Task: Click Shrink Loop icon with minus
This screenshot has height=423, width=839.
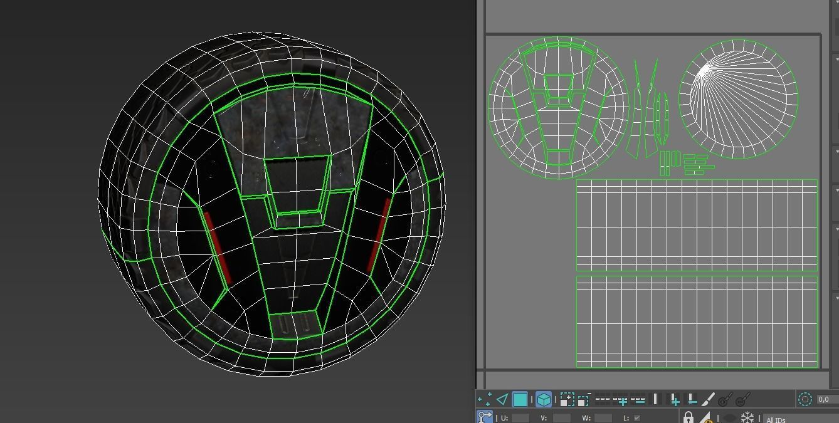Action: pyautogui.click(x=638, y=400)
